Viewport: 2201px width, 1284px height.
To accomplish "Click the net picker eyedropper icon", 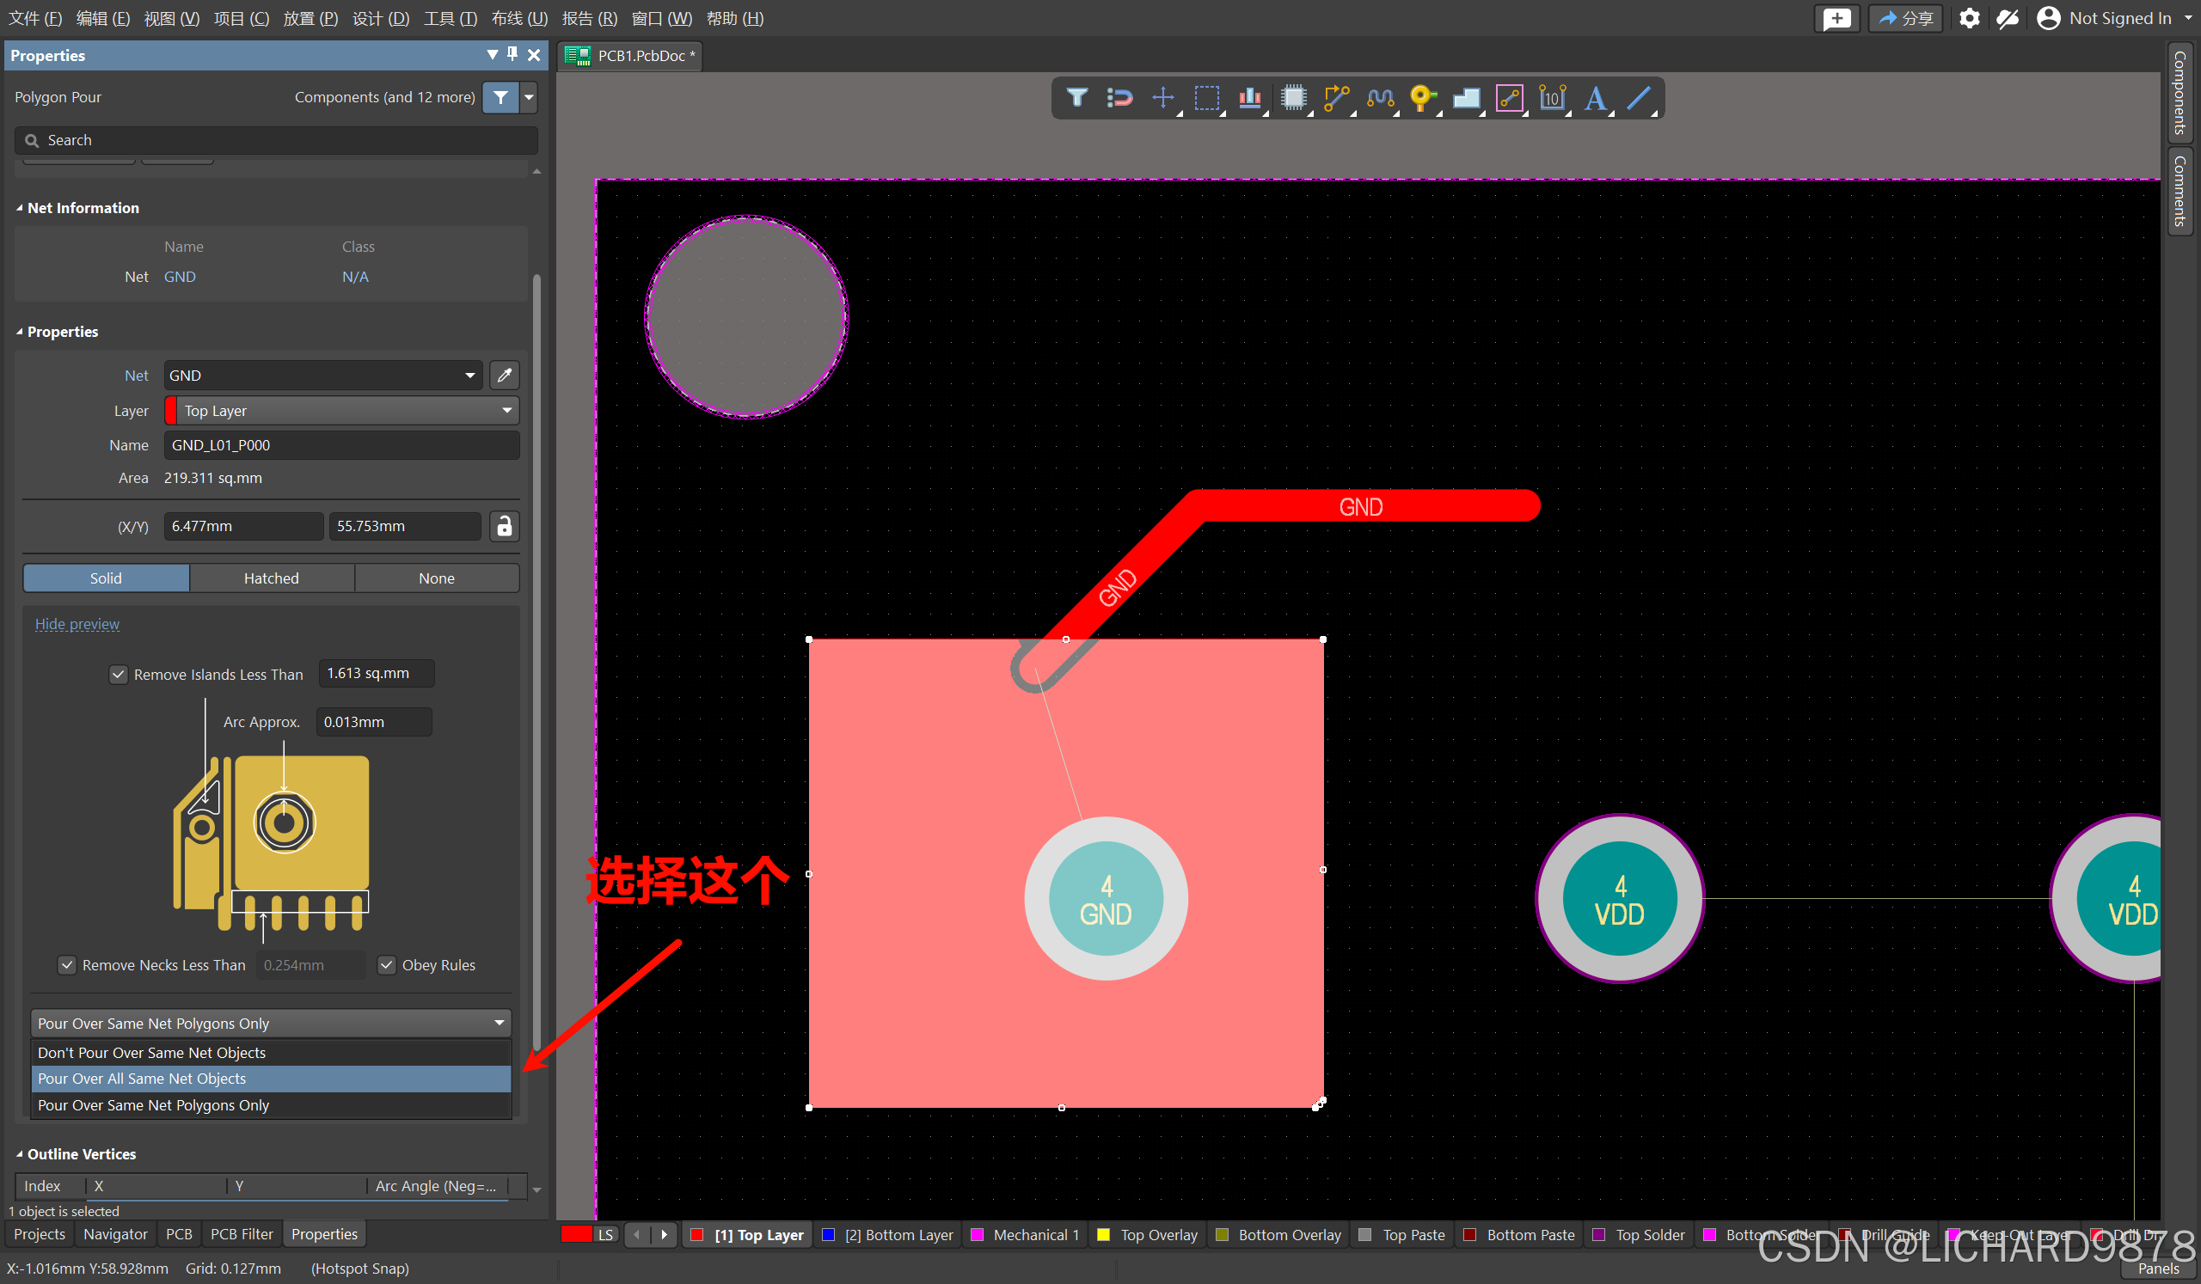I will [x=504, y=376].
